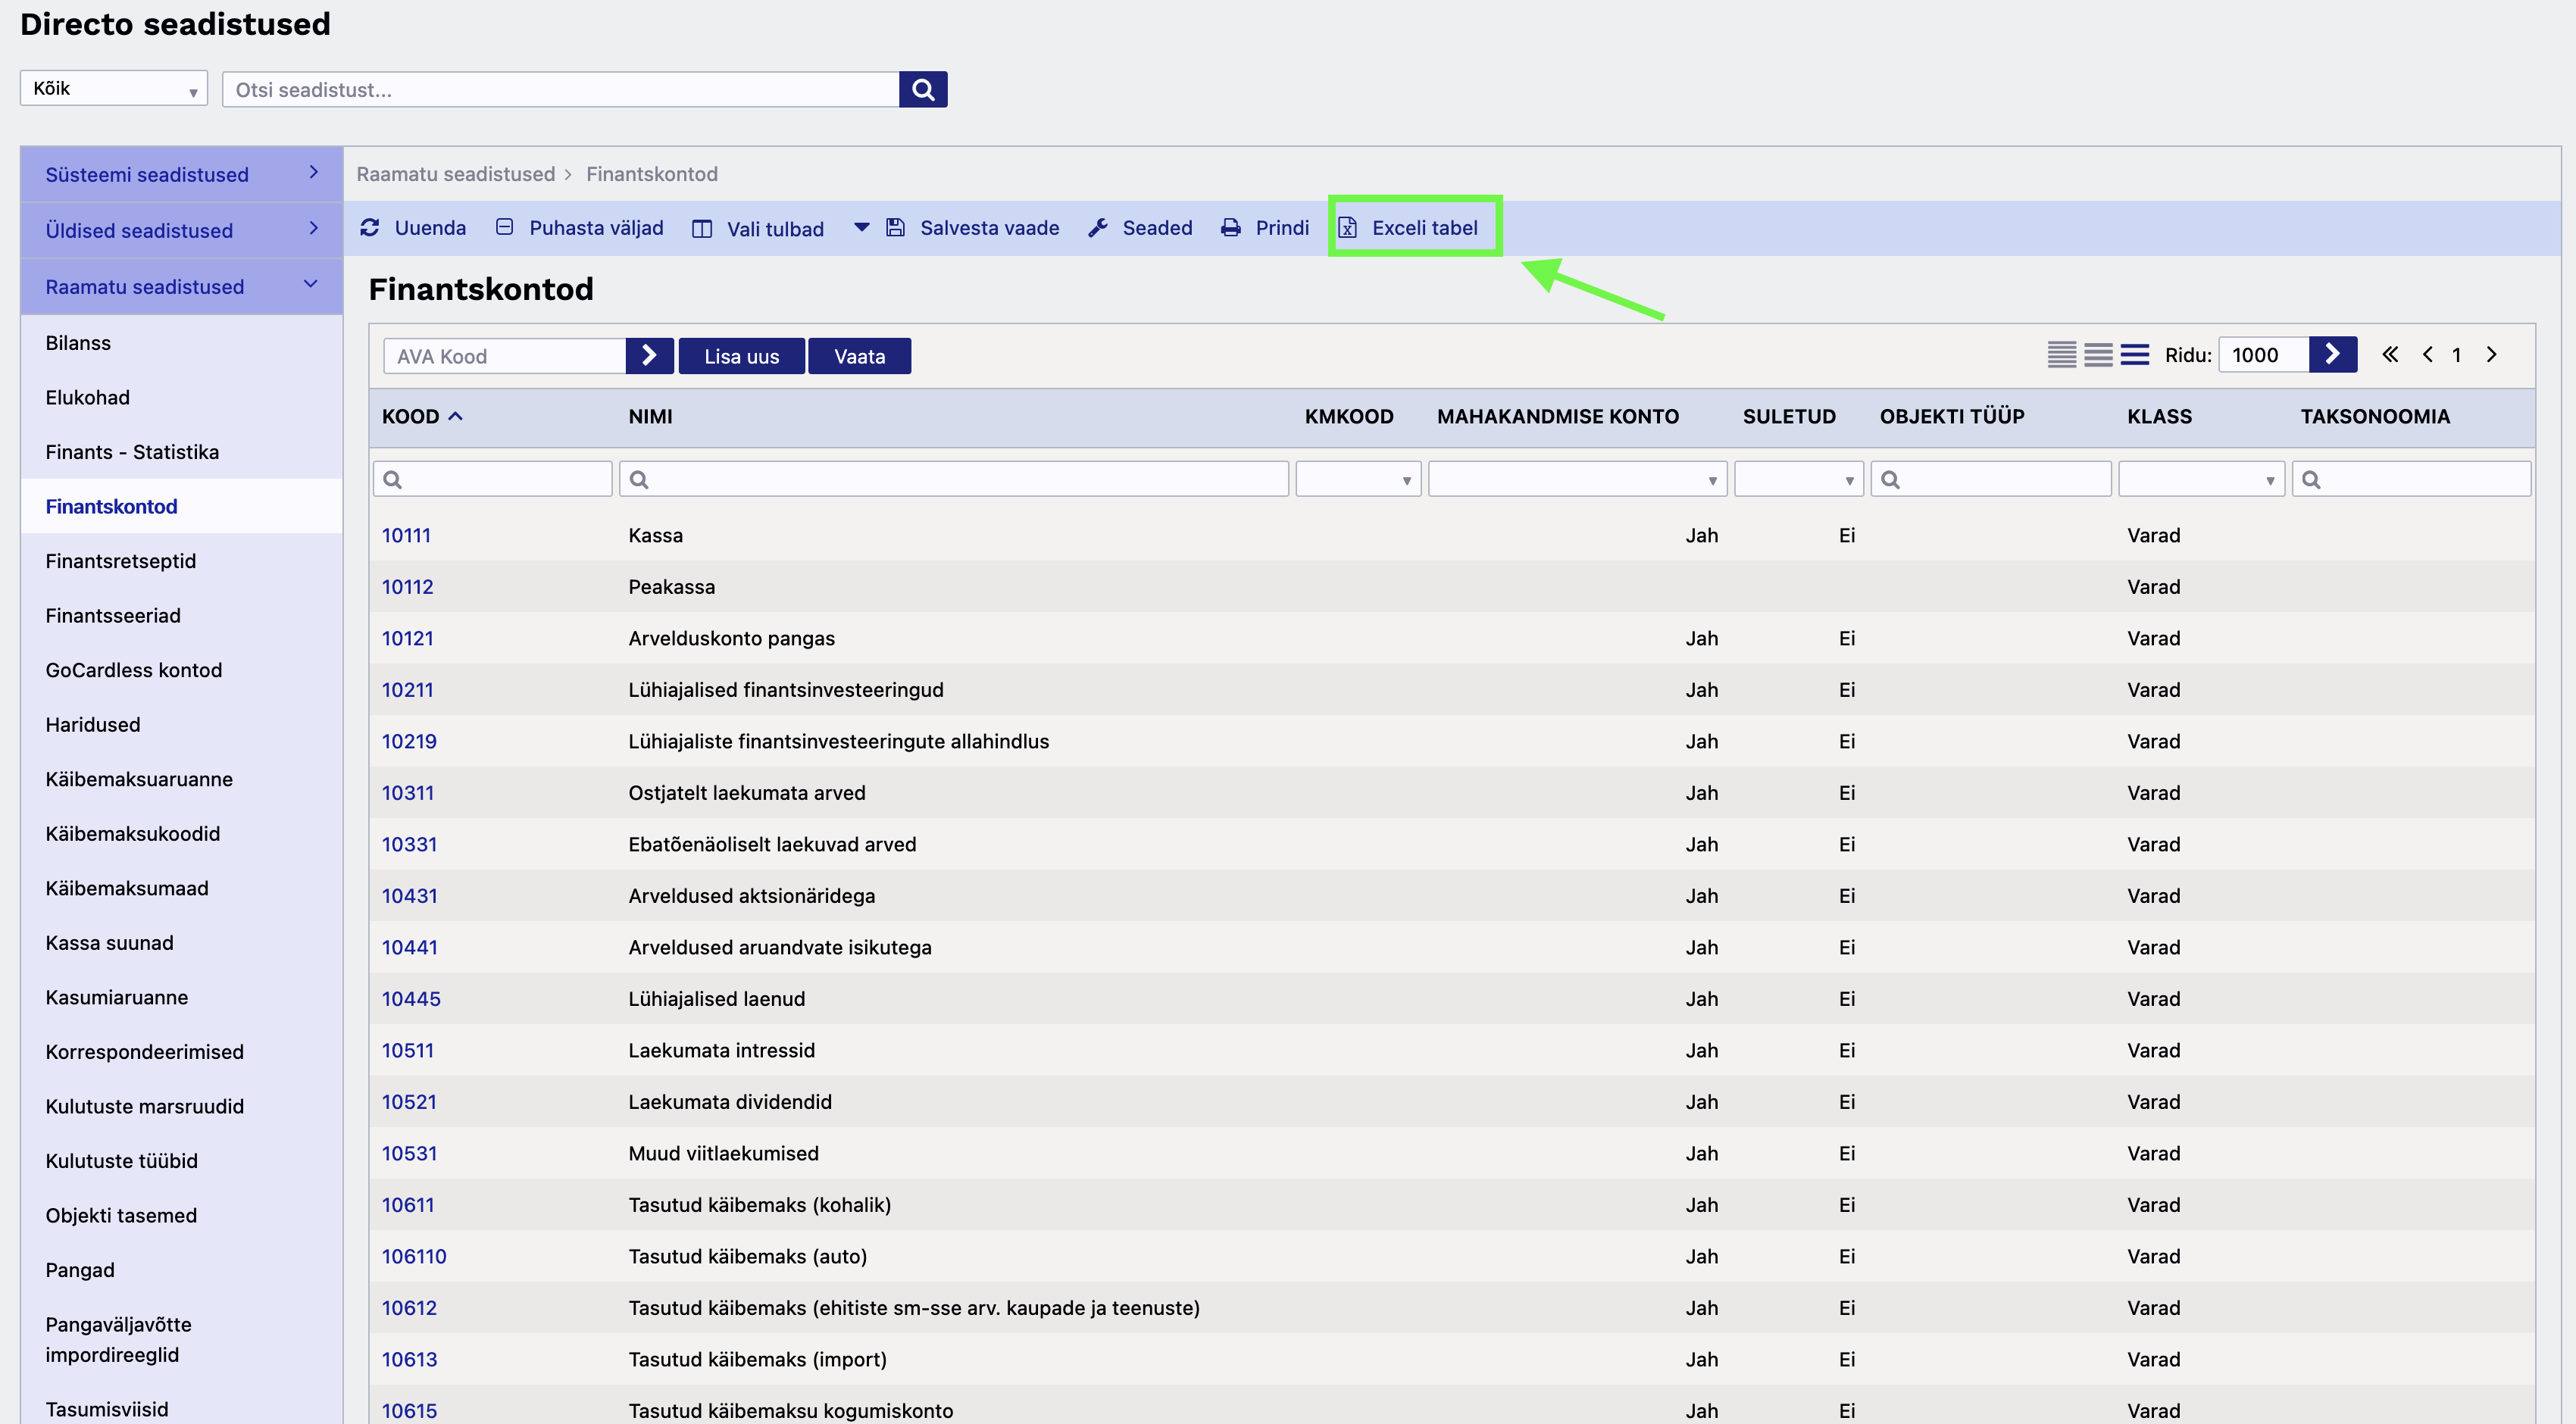2576x1424 pixels.
Task: Open the KMKOOD filter dropdown
Action: (x=1357, y=479)
